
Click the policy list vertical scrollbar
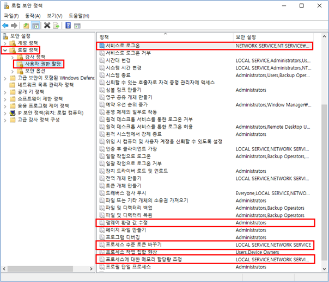tap(325, 153)
